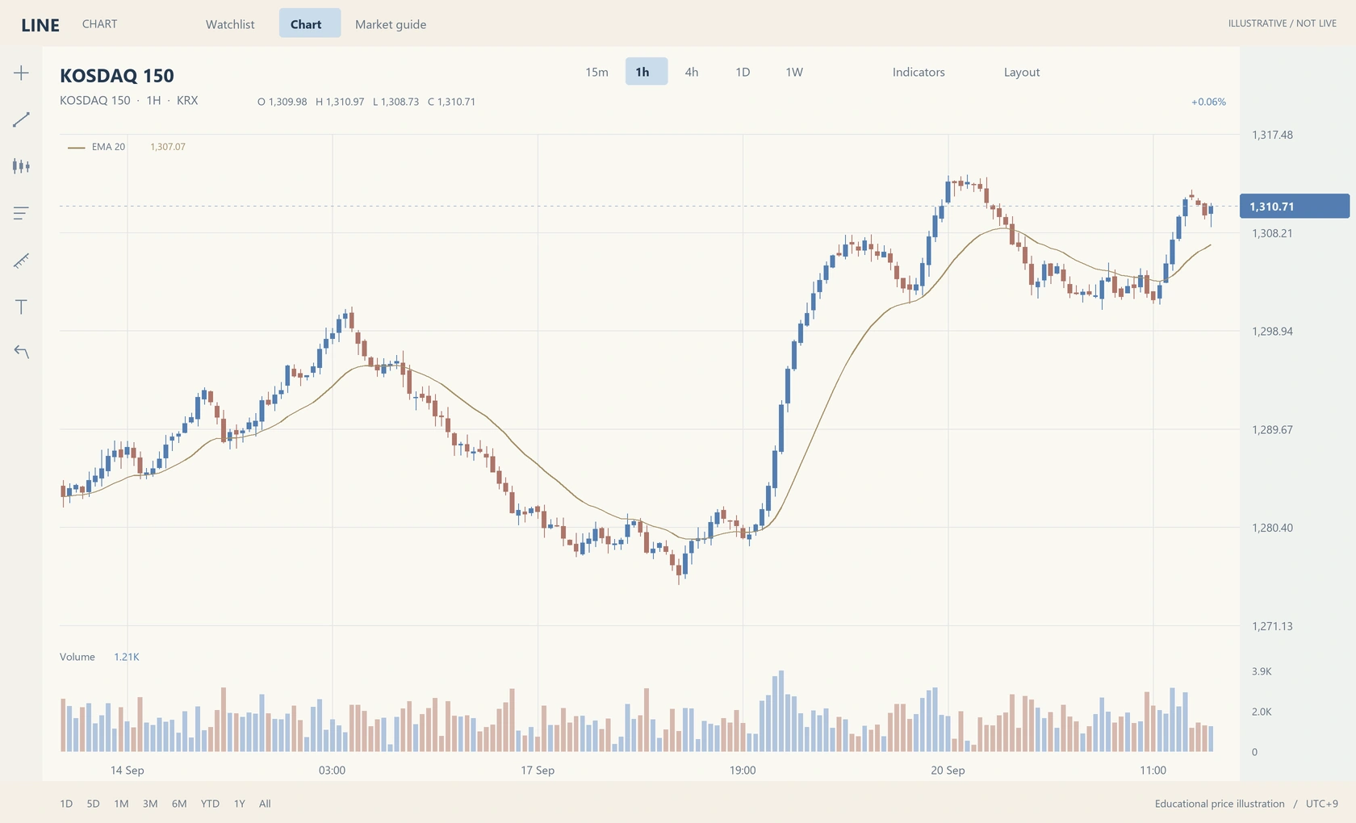Viewport: 1356px width, 823px height.
Task: Select the text annotation tool
Action: (x=21, y=307)
